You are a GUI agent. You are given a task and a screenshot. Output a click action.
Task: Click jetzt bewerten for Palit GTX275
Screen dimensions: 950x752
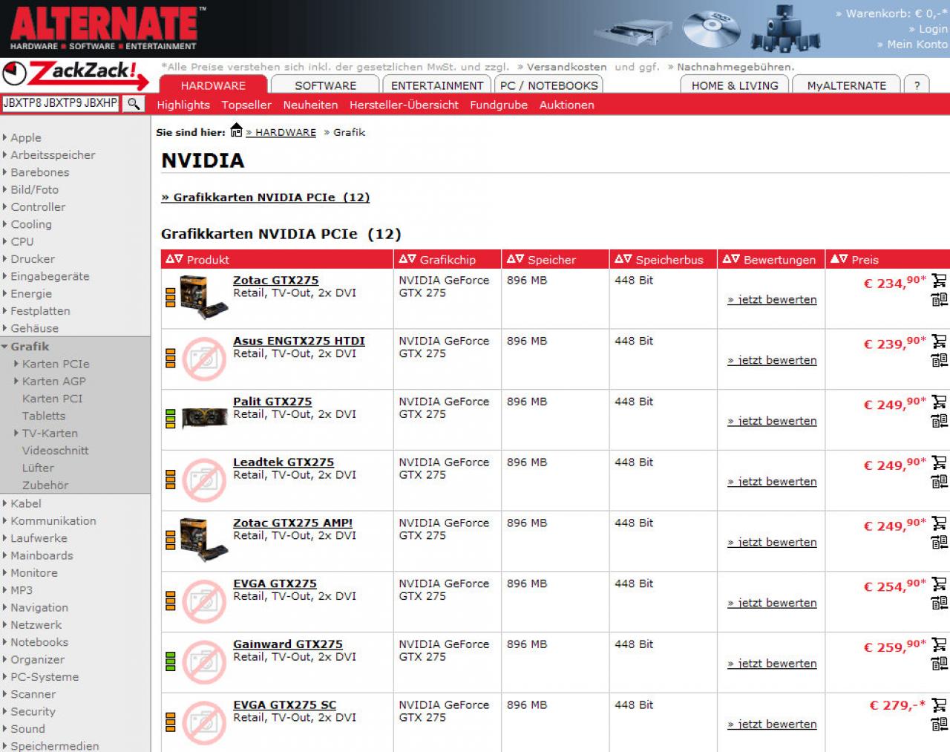pos(772,421)
